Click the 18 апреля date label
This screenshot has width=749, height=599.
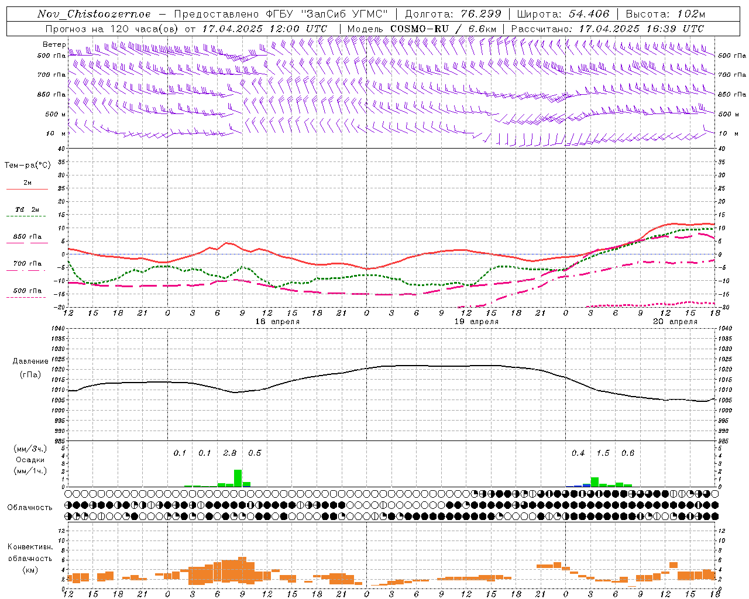[278, 322]
